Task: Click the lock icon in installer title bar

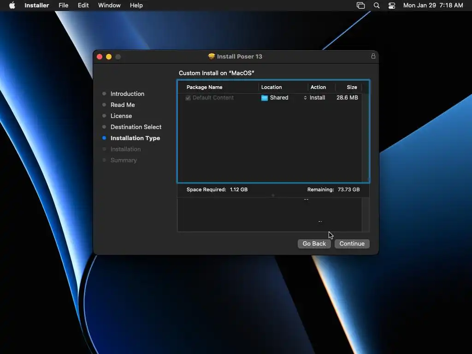Action: click(373, 56)
